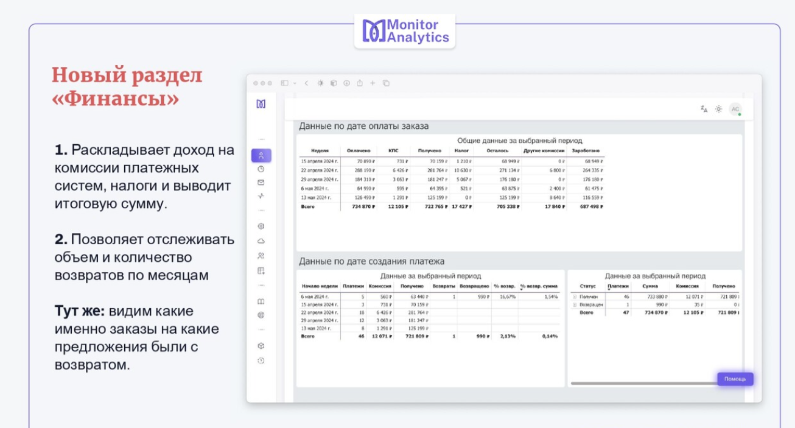Screen dimensions: 795x428
Task: Sort by the Платежи column in status table
Action: [x=618, y=286]
